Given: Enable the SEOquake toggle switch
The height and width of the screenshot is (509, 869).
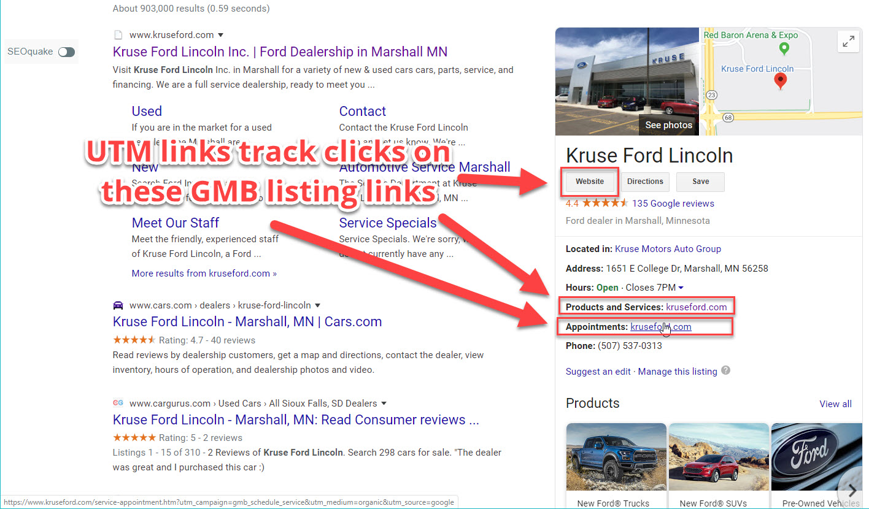Looking at the screenshot, I should 66,52.
